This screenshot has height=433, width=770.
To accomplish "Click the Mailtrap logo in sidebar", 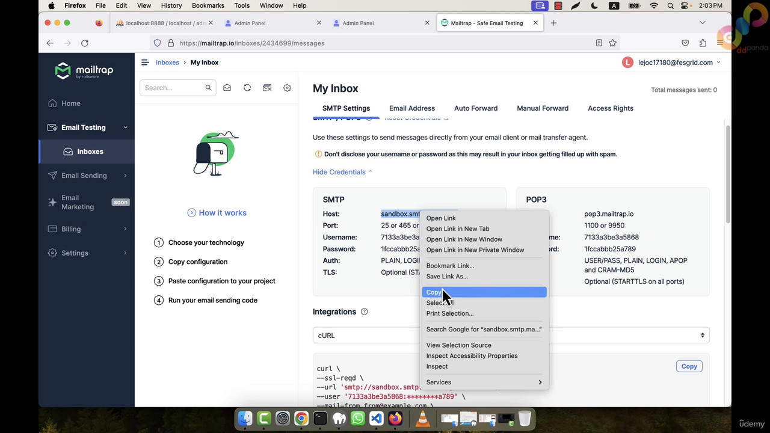I will 84,71.
